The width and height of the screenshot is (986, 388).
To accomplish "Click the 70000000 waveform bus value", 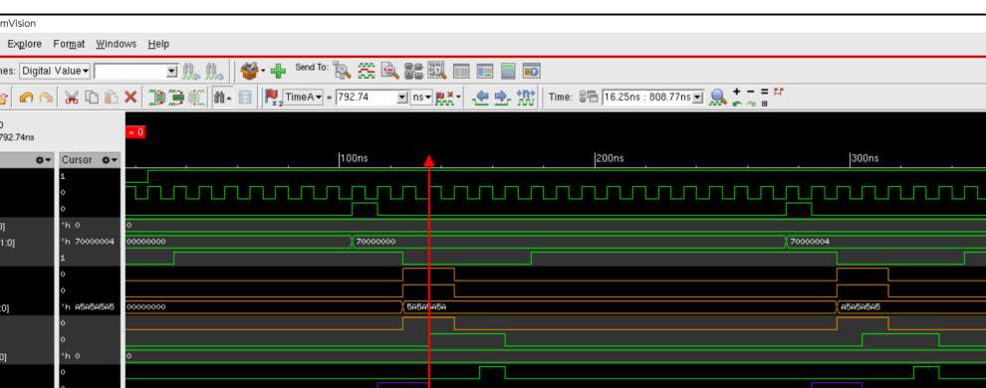I will coord(375,242).
